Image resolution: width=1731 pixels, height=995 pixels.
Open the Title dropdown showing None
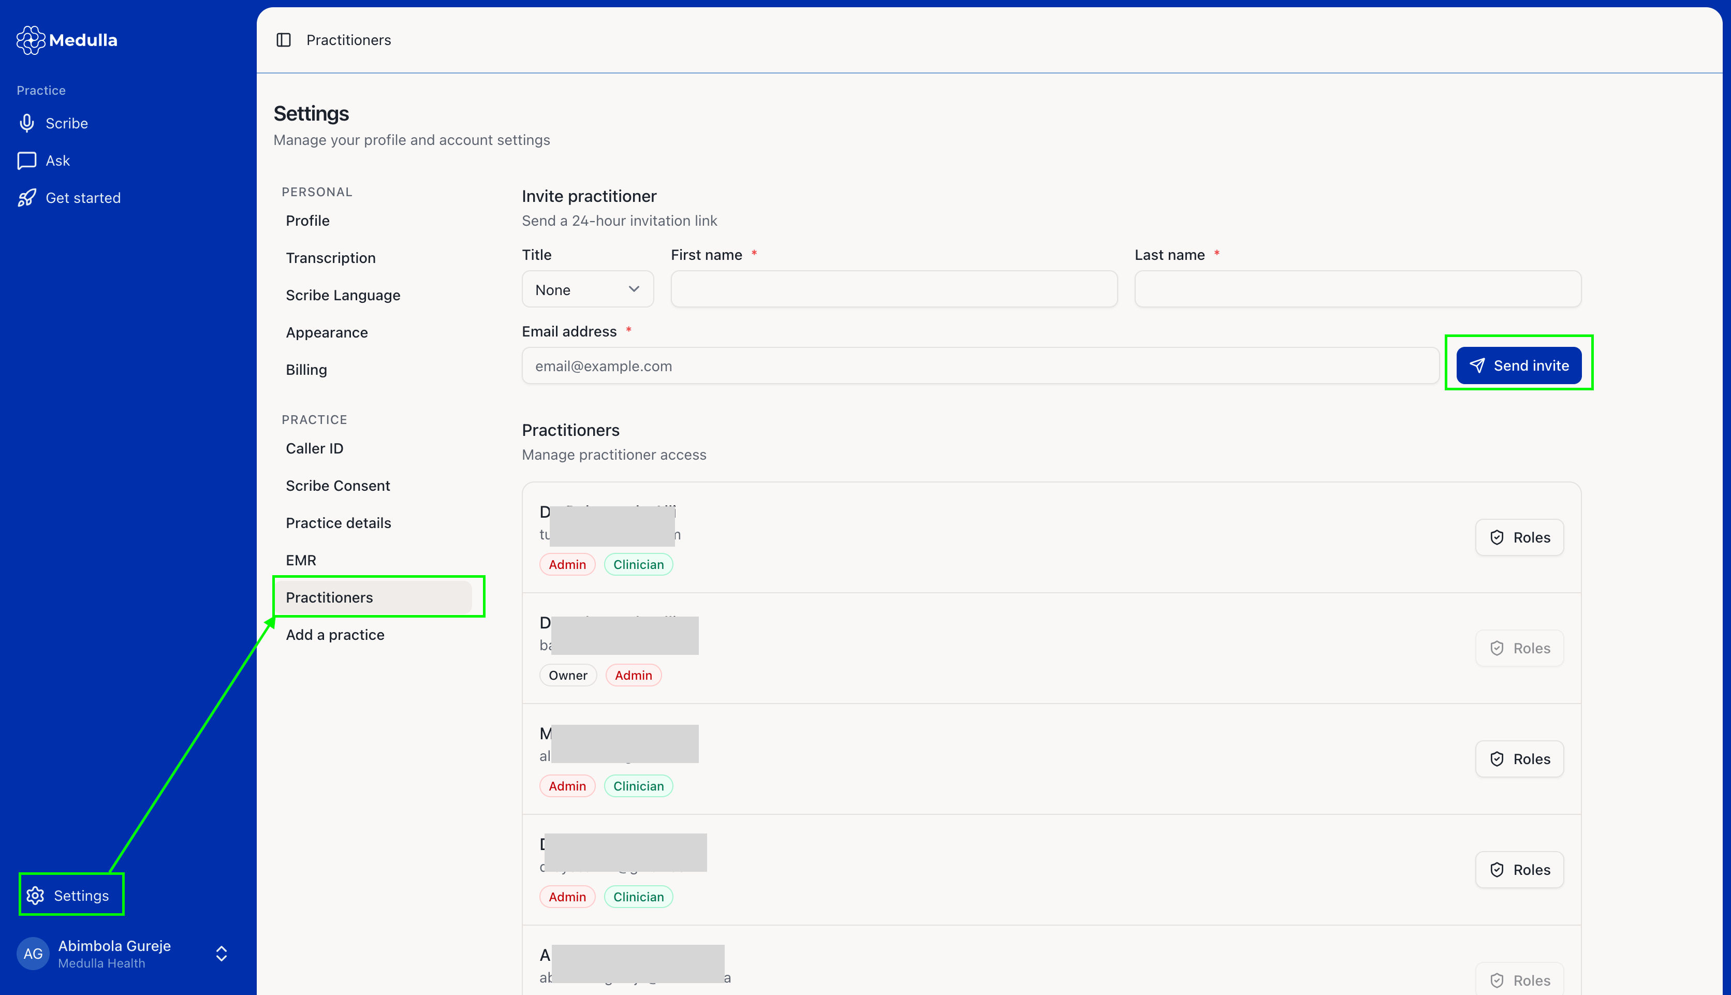pyautogui.click(x=588, y=289)
